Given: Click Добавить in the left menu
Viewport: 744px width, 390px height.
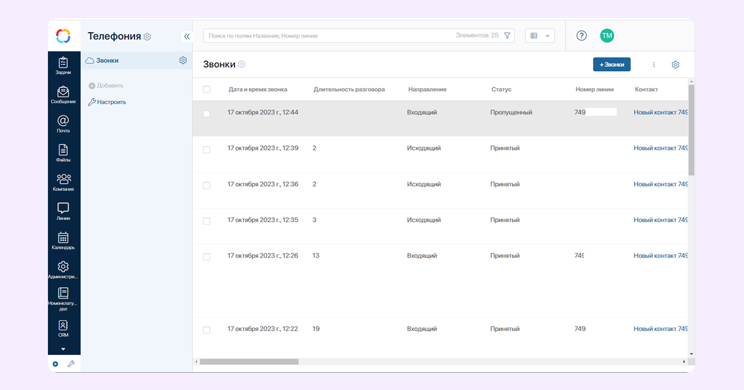Looking at the screenshot, I should [106, 86].
